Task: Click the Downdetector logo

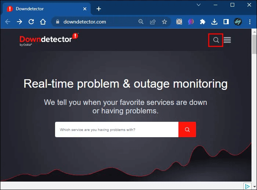Action: (x=49, y=40)
